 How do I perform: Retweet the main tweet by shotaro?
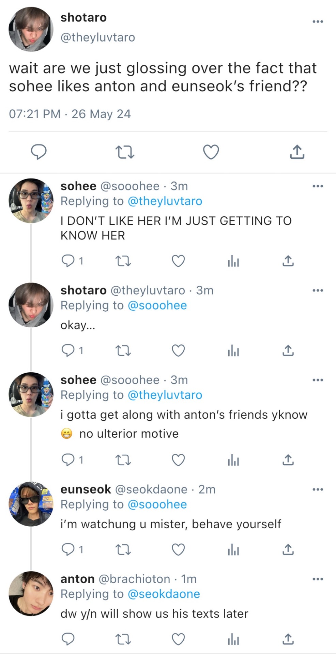pos(125,152)
